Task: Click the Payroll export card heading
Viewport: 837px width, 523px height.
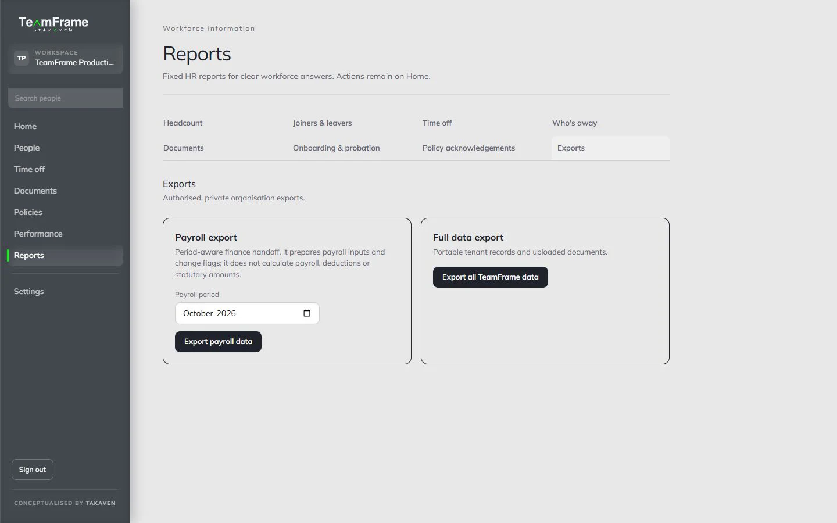Action: [x=206, y=237]
